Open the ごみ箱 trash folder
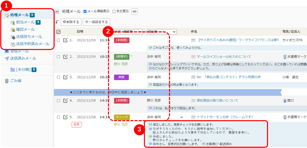The image size is (307, 148). click(16, 81)
